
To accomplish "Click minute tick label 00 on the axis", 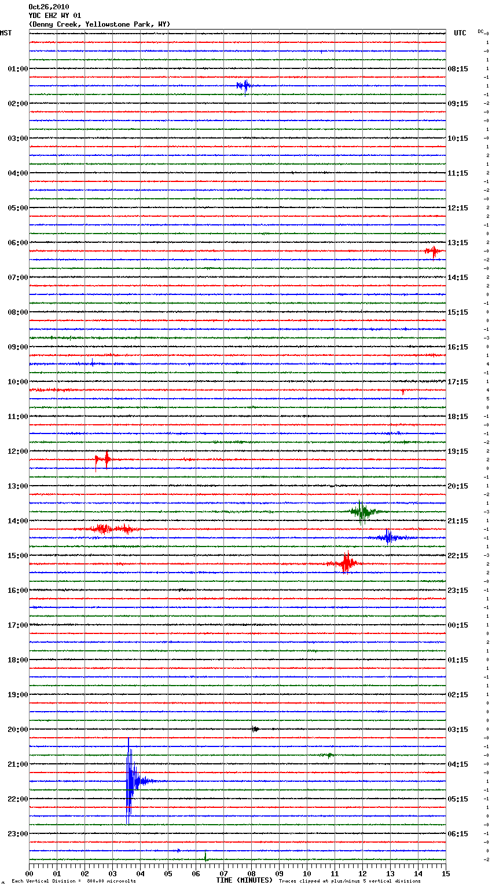I will point(29,873).
